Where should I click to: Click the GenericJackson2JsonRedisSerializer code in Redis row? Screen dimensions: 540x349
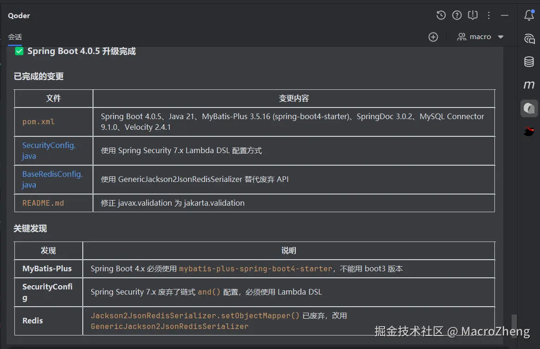pyautogui.click(x=169, y=326)
